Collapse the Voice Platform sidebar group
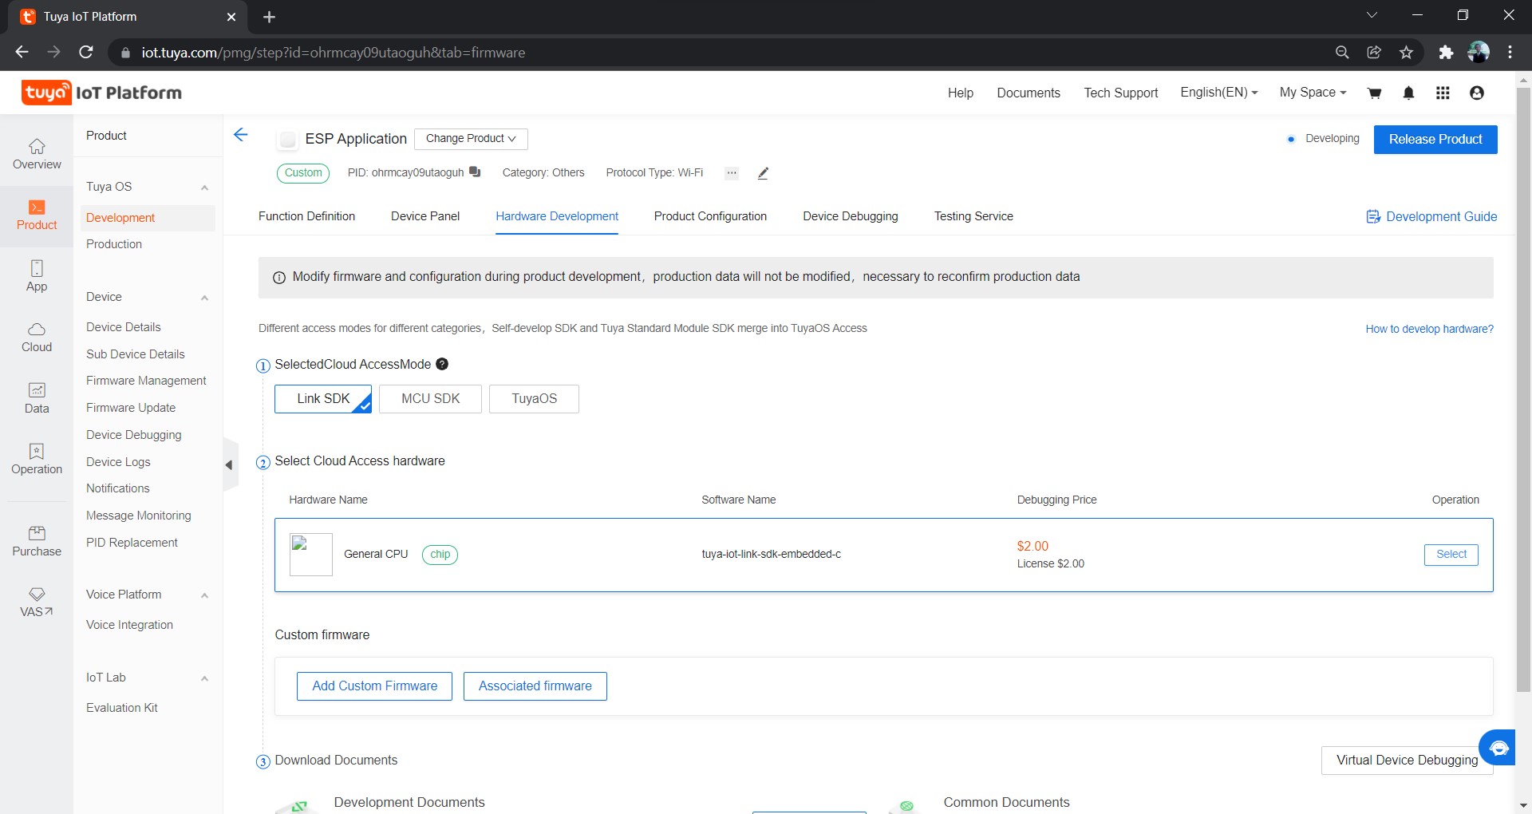 point(204,595)
